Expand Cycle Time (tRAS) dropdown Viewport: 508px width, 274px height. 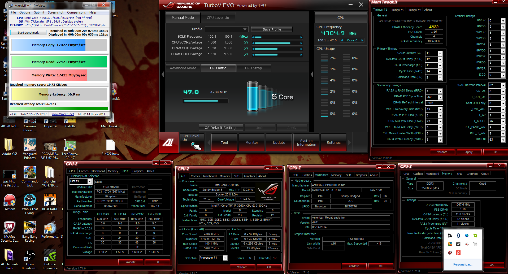click(440, 71)
